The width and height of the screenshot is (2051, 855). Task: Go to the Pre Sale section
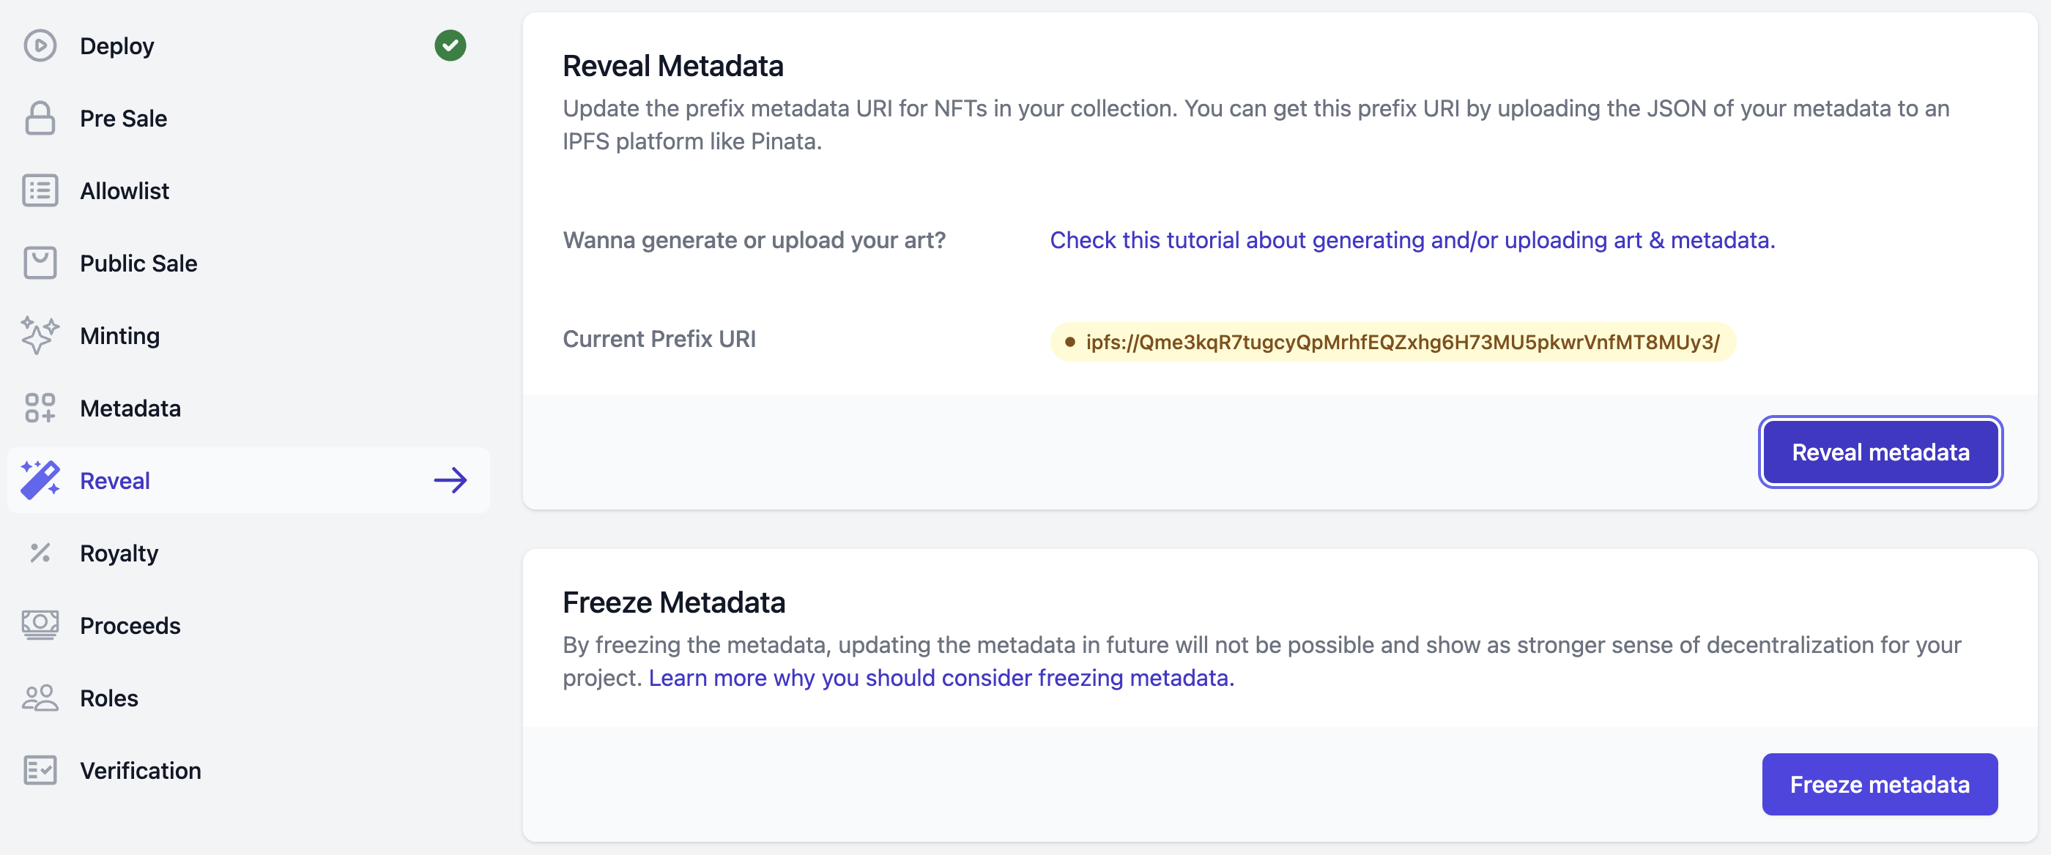tap(248, 118)
